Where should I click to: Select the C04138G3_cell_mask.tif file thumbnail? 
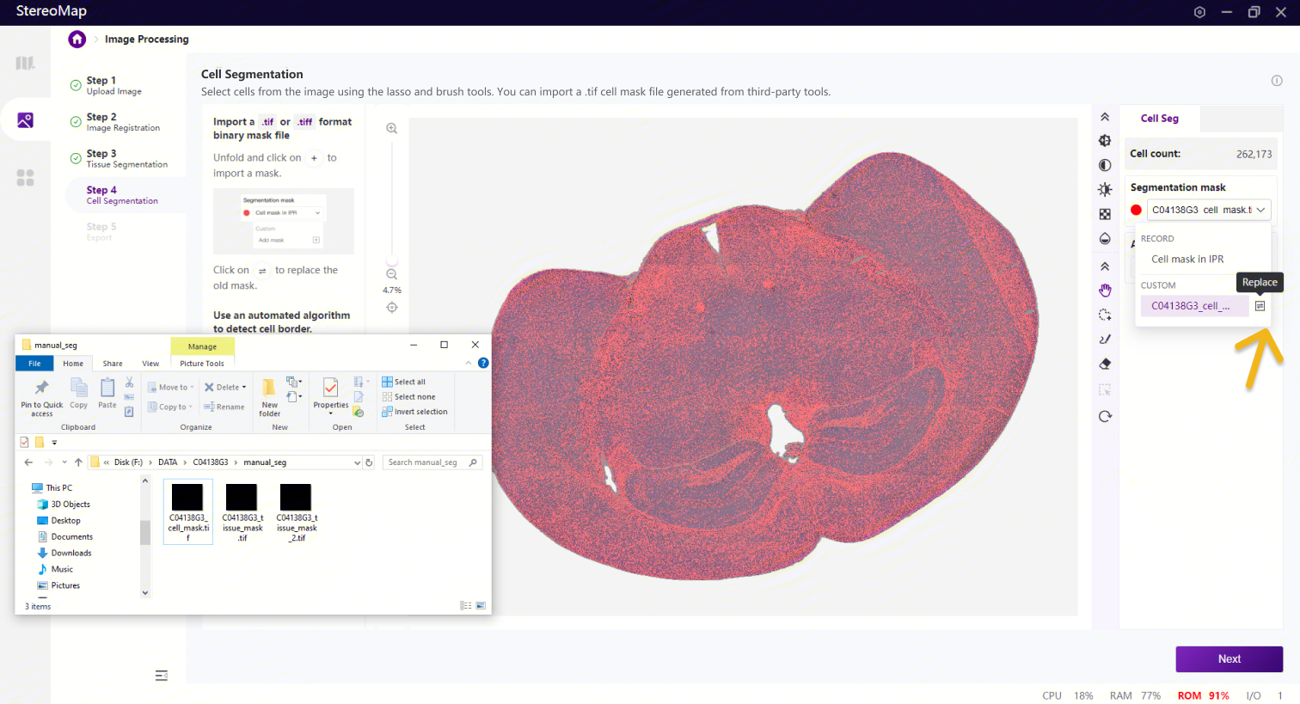pos(187,497)
